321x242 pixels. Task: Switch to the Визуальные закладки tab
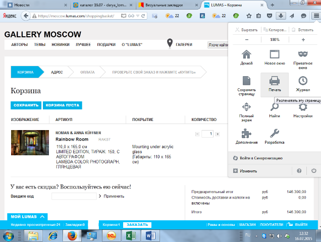pos(168,5)
